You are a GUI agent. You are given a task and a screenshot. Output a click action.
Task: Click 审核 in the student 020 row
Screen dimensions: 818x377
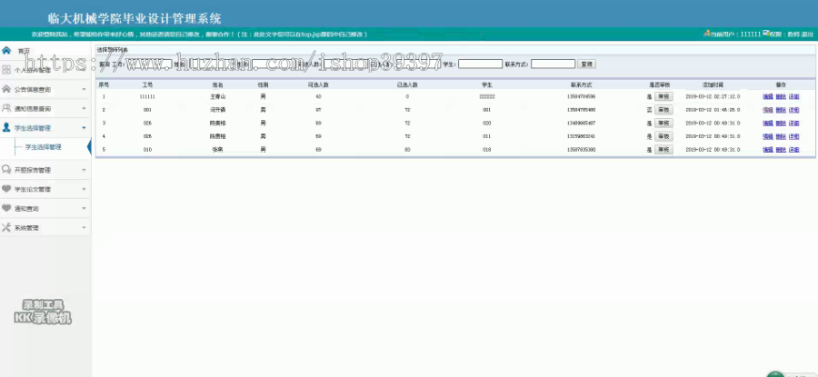click(x=663, y=123)
